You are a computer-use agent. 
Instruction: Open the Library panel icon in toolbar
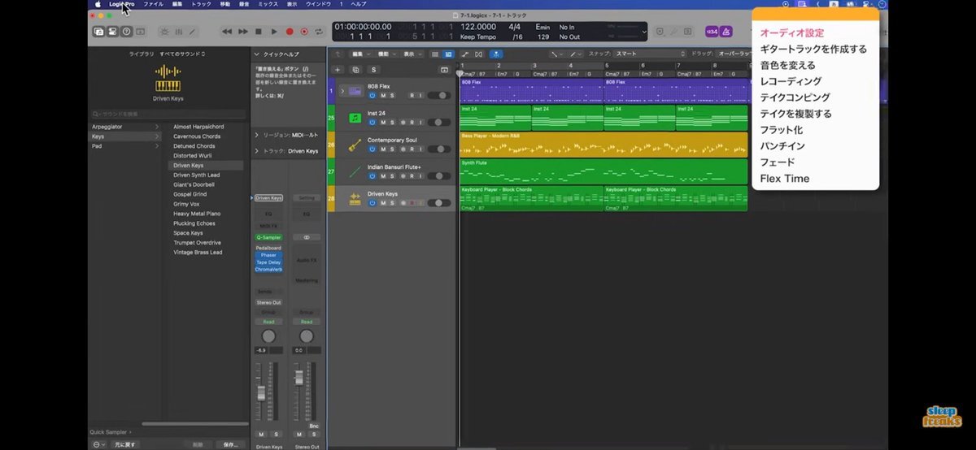98,32
